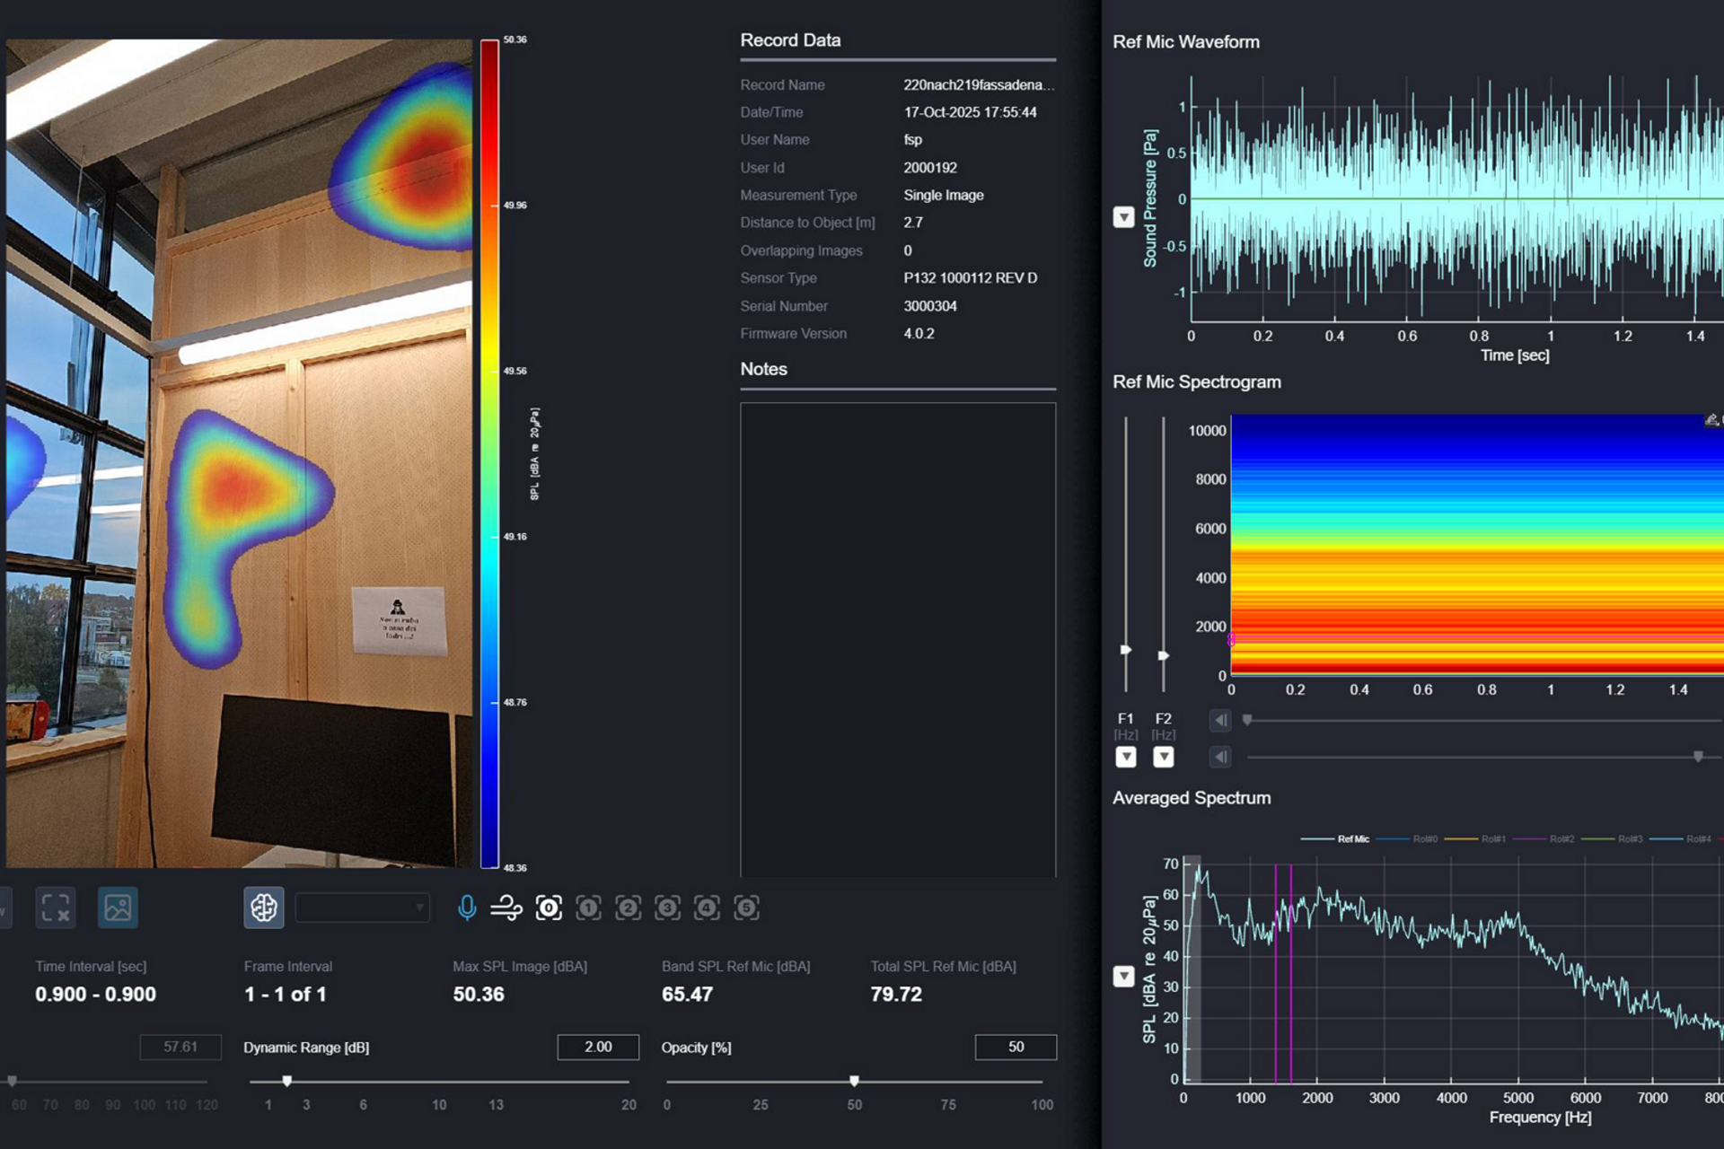Toggle Ref Mic trace in spectrum legend
1724x1149 pixels.
[x=1352, y=838]
